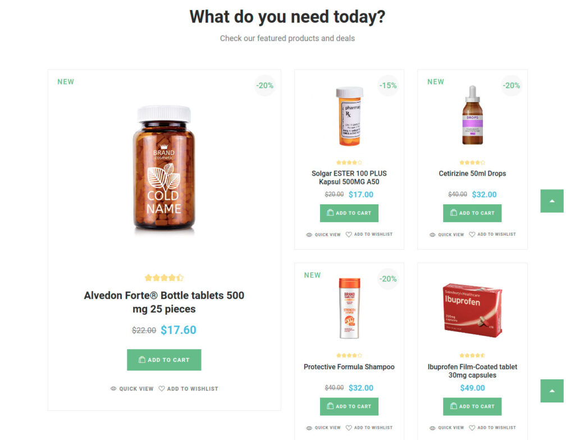
Task: Add Protective Formula Shampoo to cart
Action: click(x=349, y=406)
